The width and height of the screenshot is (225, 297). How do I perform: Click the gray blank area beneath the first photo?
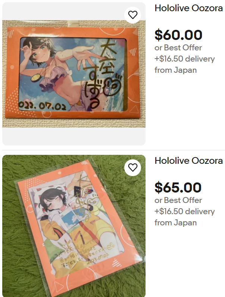(74, 137)
